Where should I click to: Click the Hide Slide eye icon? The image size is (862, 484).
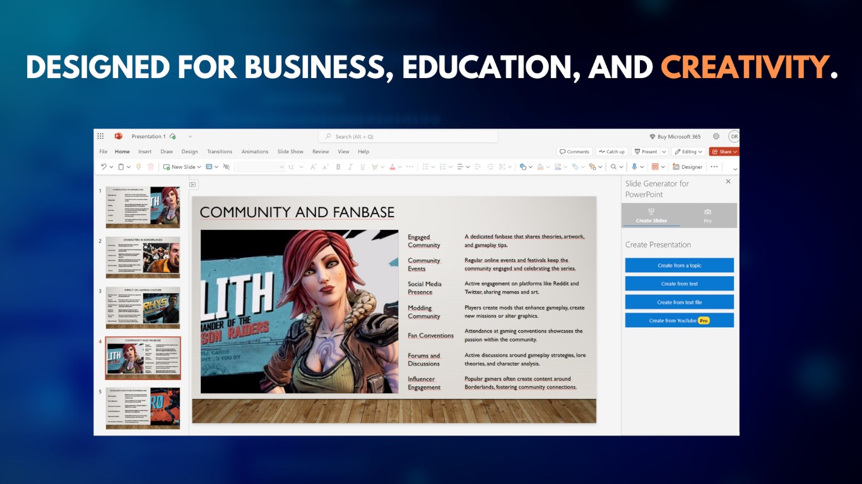pyautogui.click(x=227, y=167)
